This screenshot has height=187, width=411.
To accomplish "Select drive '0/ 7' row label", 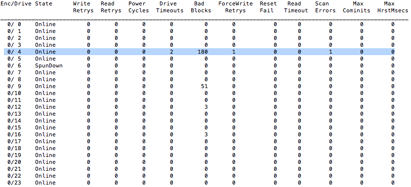I will [x=14, y=72].
